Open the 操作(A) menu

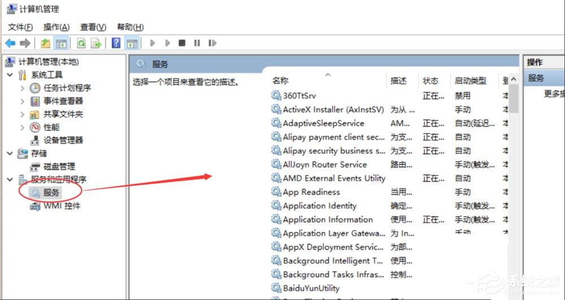(x=56, y=27)
